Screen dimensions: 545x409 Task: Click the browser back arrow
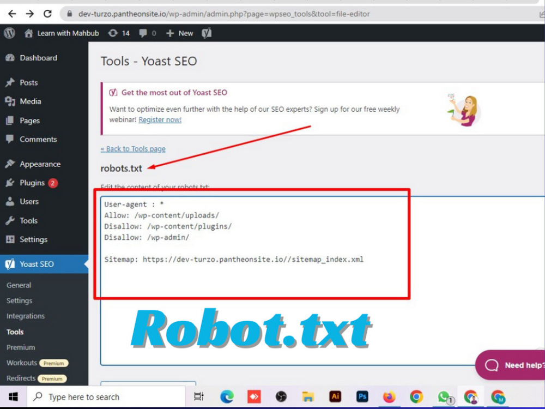(12, 14)
